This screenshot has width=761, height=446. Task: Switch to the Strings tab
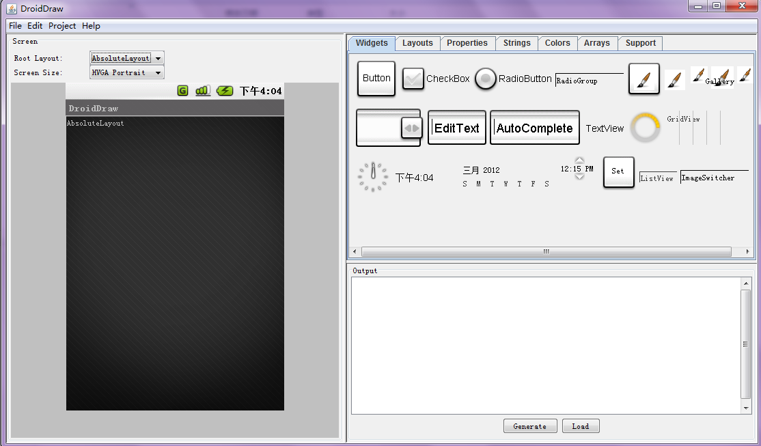pyautogui.click(x=517, y=43)
